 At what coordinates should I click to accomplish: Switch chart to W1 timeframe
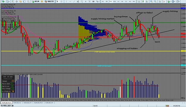(x=130, y=1)
